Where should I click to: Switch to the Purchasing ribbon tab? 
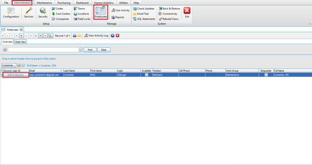click(x=64, y=3)
